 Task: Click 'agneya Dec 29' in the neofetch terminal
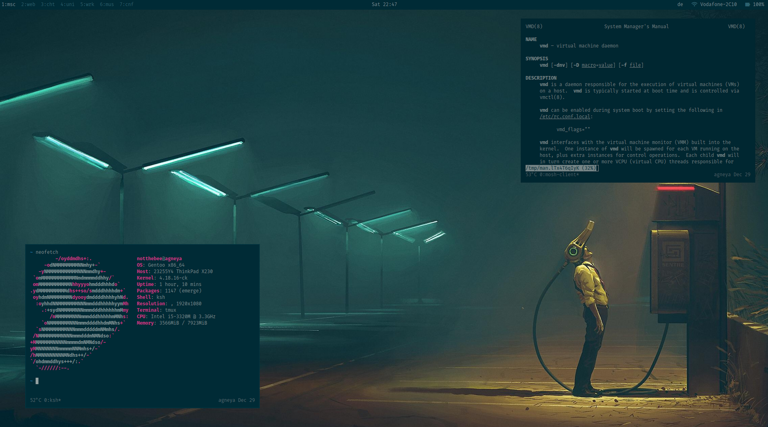(236, 400)
